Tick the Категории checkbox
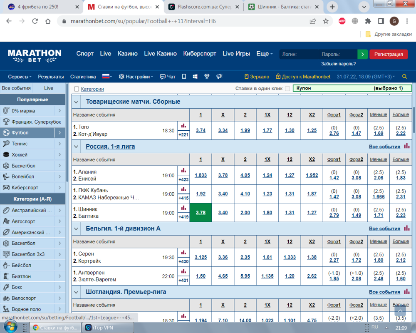 pyautogui.click(x=77, y=89)
